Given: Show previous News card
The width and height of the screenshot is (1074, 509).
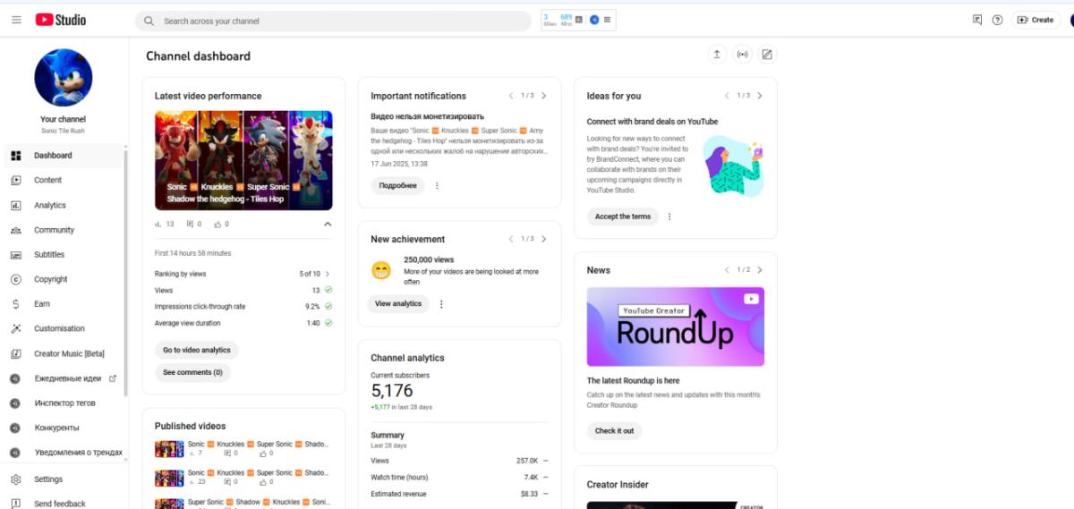Looking at the screenshot, I should tap(727, 270).
